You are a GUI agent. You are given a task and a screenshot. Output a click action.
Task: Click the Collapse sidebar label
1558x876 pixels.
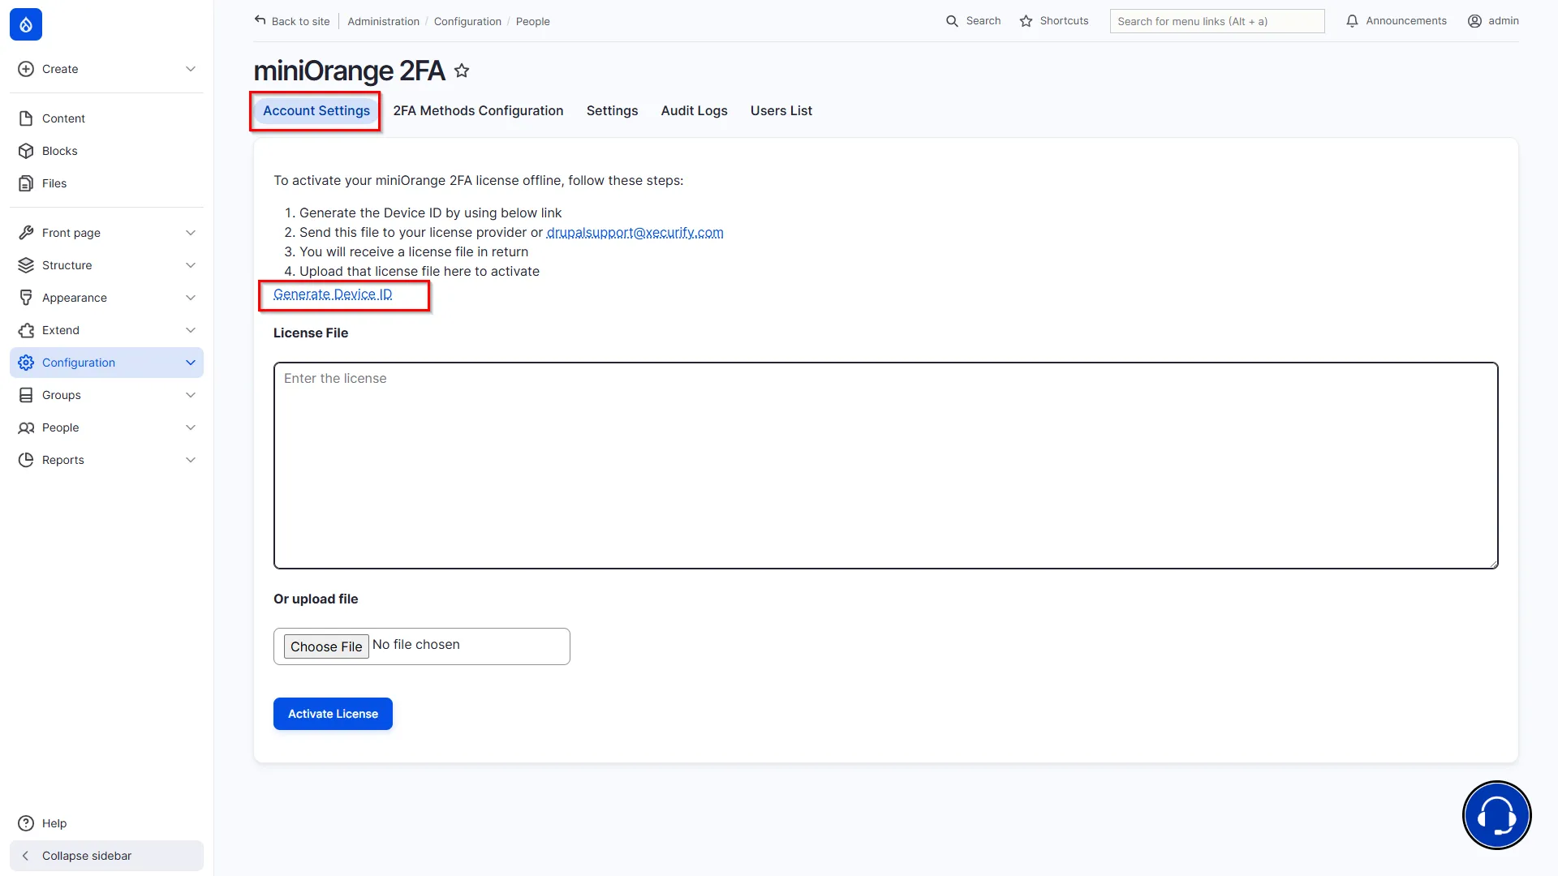click(x=87, y=856)
